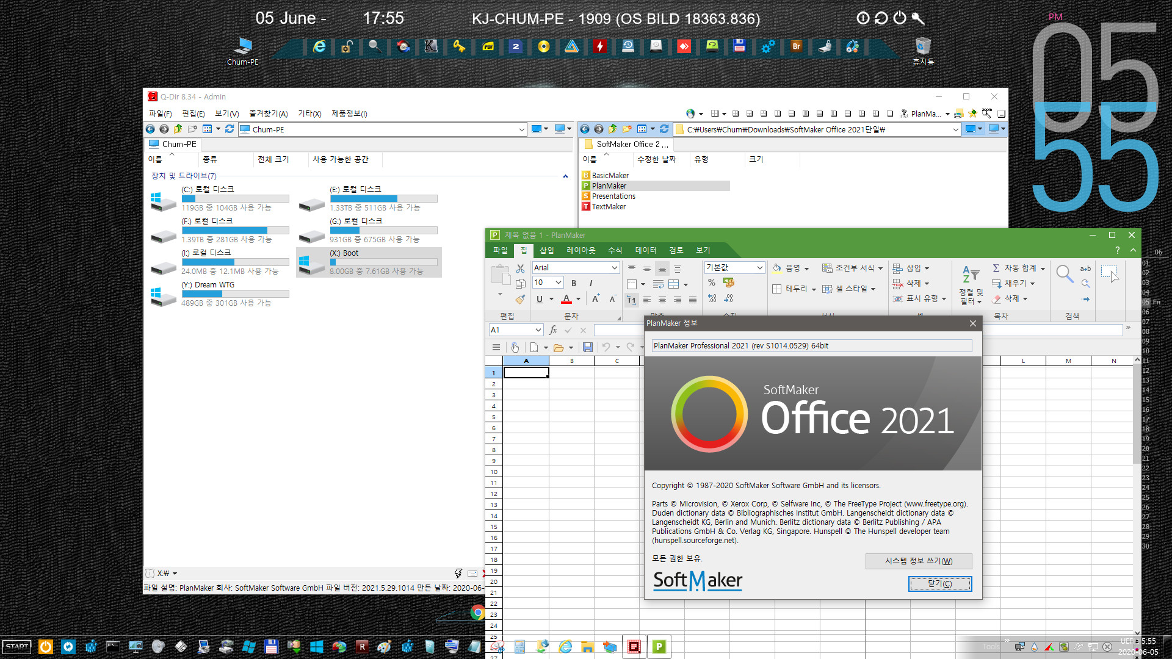1172x659 pixels.
Task: Set vertical alignment to top
Action: click(x=632, y=268)
